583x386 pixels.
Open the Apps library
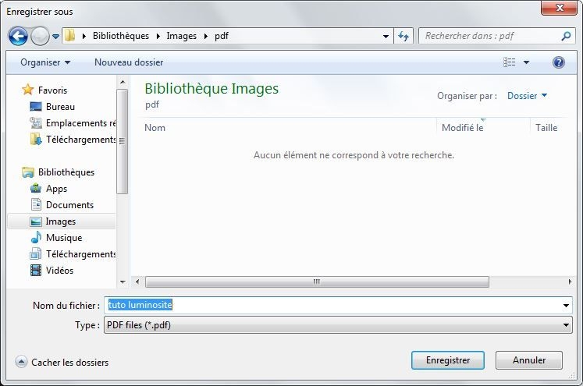tap(56, 189)
